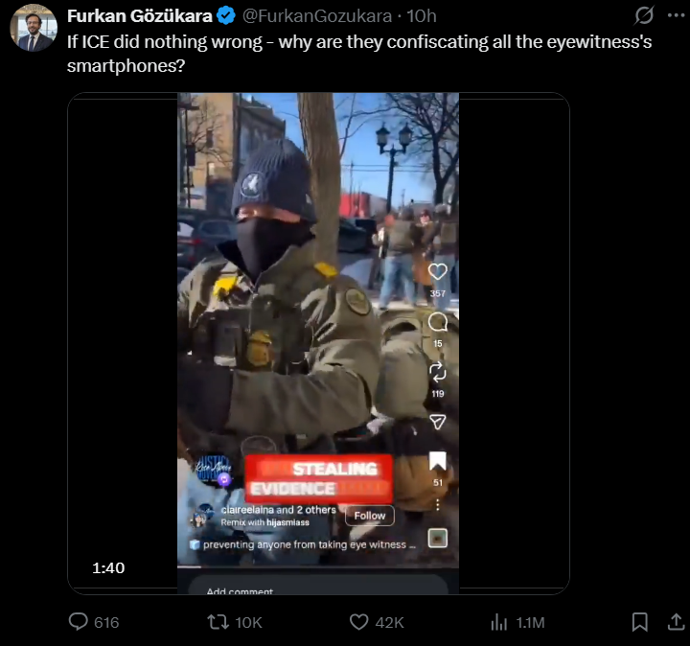Open replies via the 616 comment icon
Screen dimensions: 690x646
point(79,622)
